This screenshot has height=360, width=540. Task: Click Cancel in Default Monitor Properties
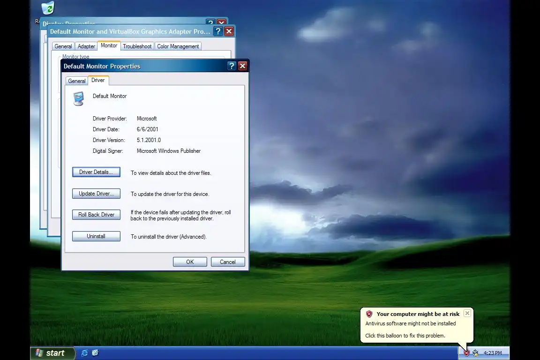coord(228,262)
